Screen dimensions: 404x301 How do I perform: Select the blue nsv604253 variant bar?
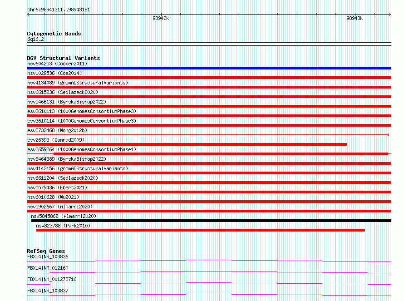pyautogui.click(x=209, y=68)
